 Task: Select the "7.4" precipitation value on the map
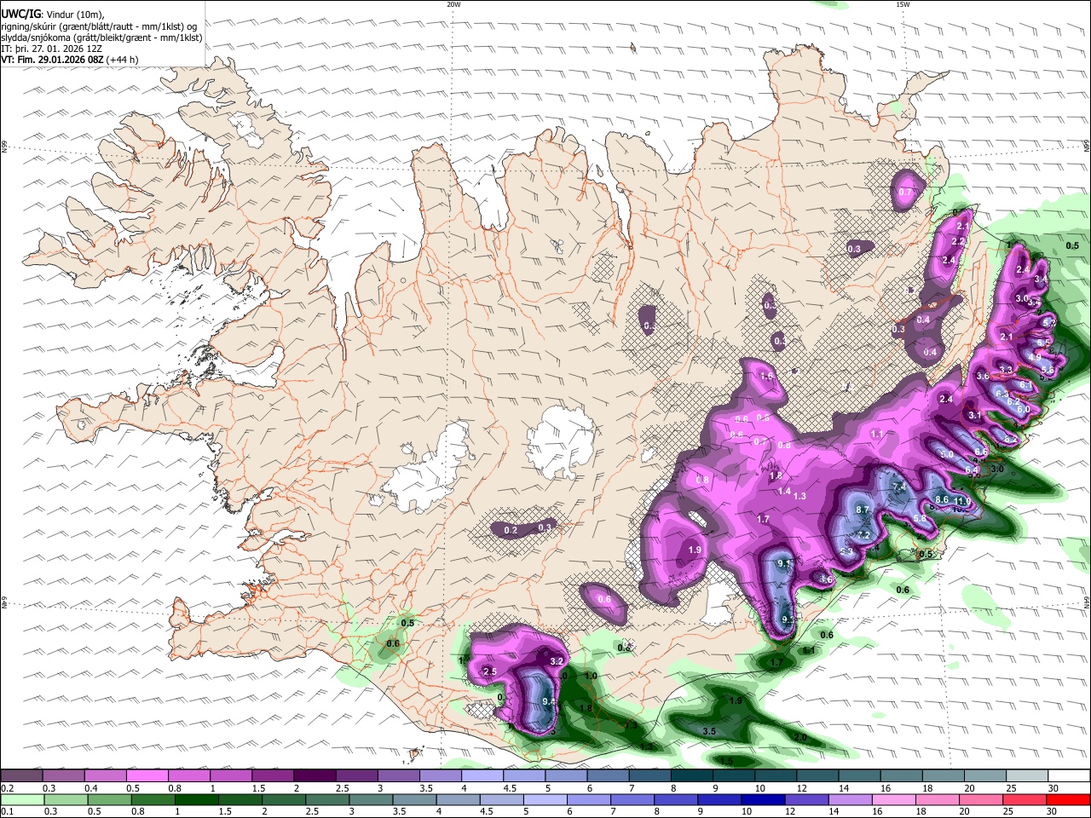click(898, 487)
